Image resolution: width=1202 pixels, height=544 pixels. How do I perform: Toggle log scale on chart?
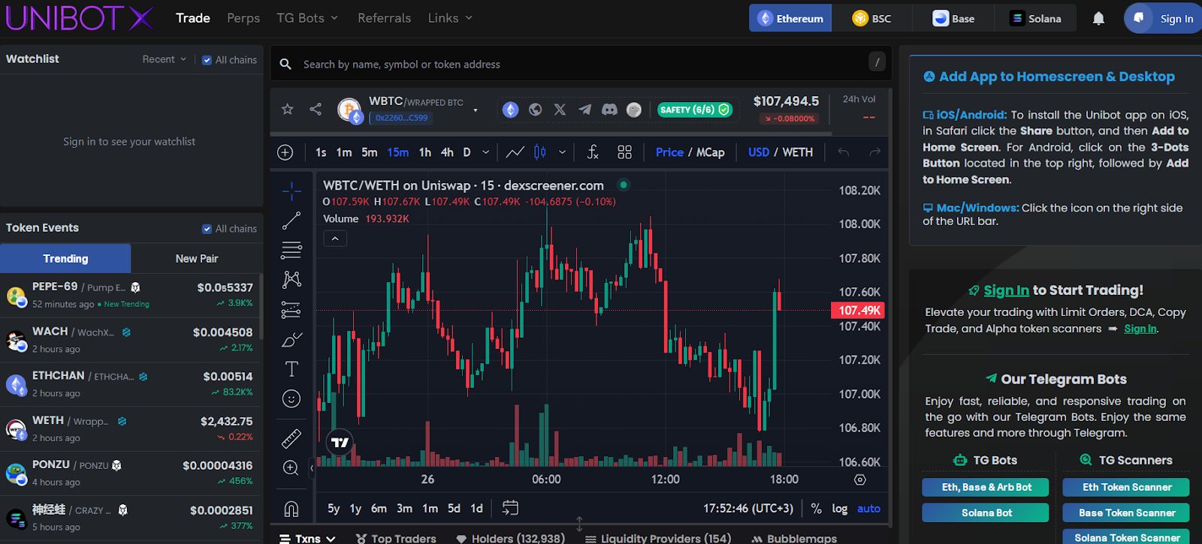coord(840,508)
